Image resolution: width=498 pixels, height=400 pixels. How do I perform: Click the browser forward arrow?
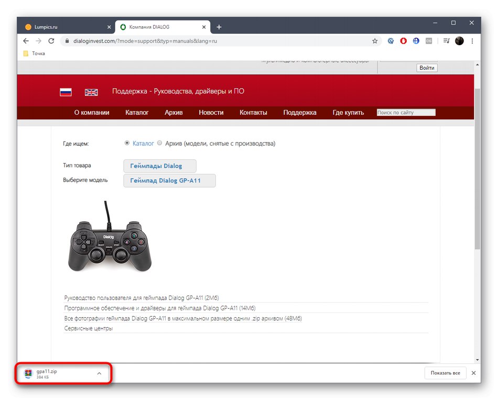38,41
